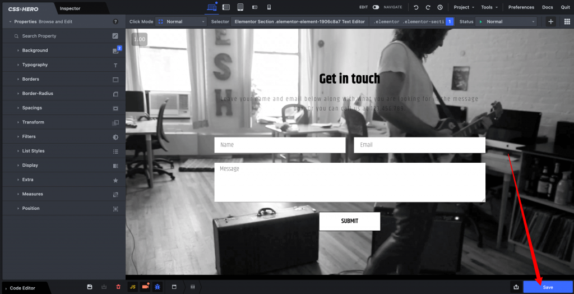Screen dimensions: 574x294
Task: Click the Typography T icon
Action: click(115, 65)
